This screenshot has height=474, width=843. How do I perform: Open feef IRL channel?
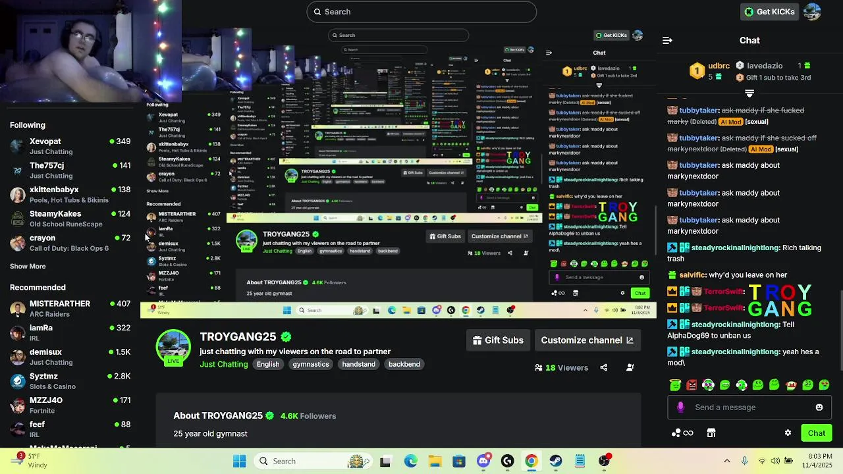click(x=70, y=429)
